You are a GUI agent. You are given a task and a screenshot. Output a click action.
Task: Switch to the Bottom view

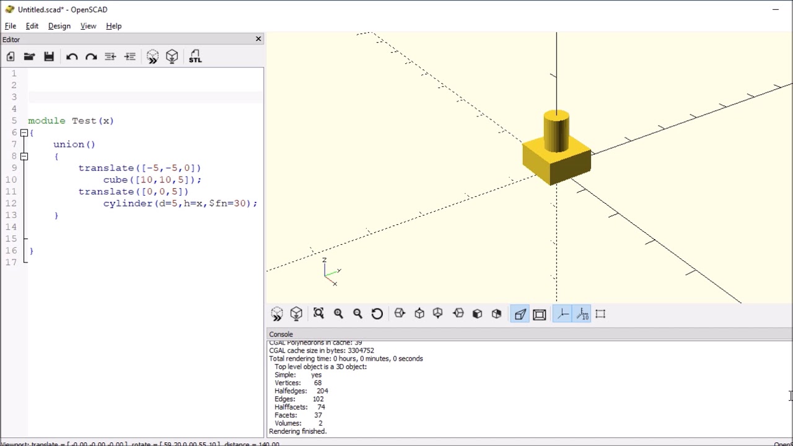(438, 314)
